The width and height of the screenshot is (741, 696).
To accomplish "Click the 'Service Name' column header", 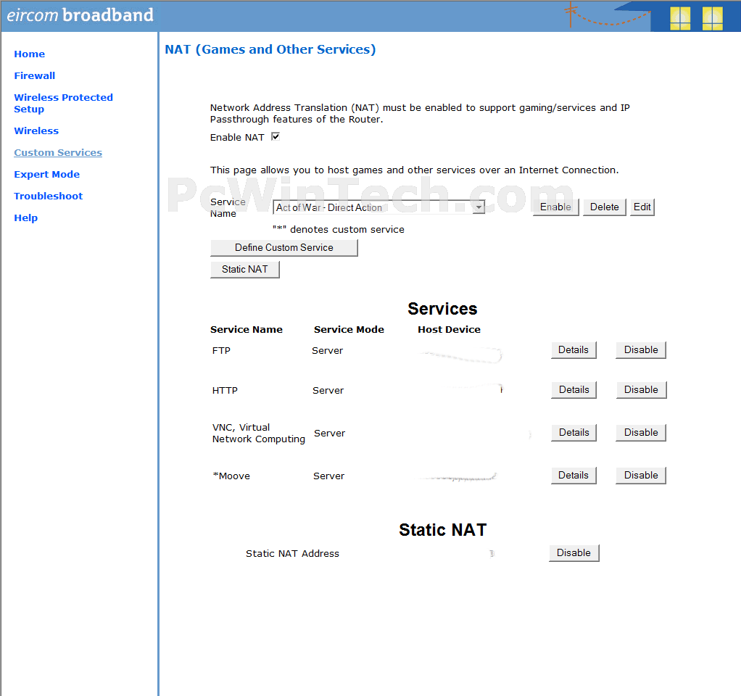I will tap(247, 329).
